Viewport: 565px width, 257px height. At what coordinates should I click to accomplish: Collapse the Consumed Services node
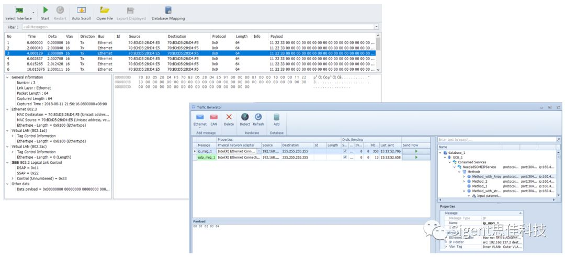(450, 162)
